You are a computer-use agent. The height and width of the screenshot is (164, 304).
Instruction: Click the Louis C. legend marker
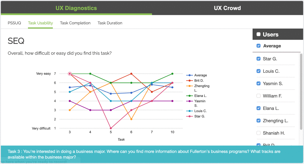(189, 111)
